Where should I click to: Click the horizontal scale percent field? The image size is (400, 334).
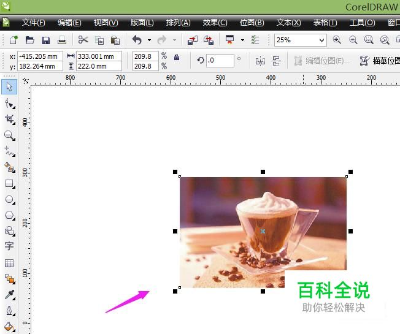click(145, 56)
